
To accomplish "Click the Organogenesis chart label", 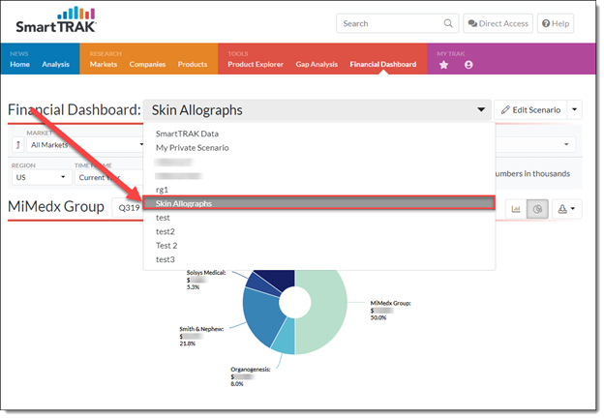I will pos(250,376).
